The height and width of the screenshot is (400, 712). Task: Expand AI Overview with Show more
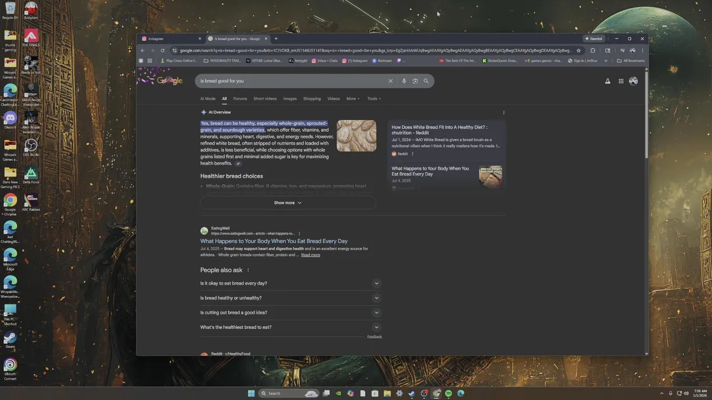click(x=288, y=203)
